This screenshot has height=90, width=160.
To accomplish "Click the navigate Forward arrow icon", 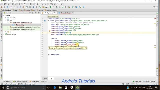I will pyautogui.click(x=36, y=7).
